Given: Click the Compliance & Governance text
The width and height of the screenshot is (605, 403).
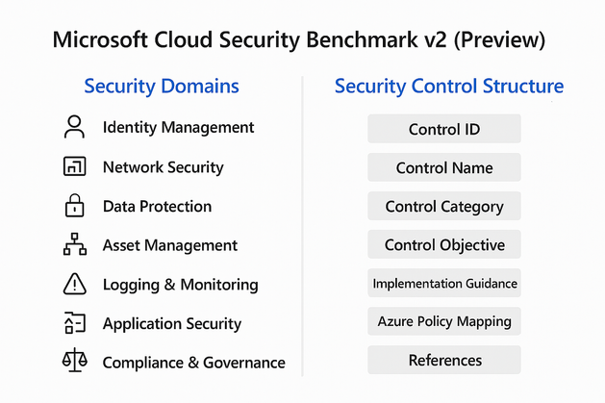Looking at the screenshot, I should tap(193, 363).
